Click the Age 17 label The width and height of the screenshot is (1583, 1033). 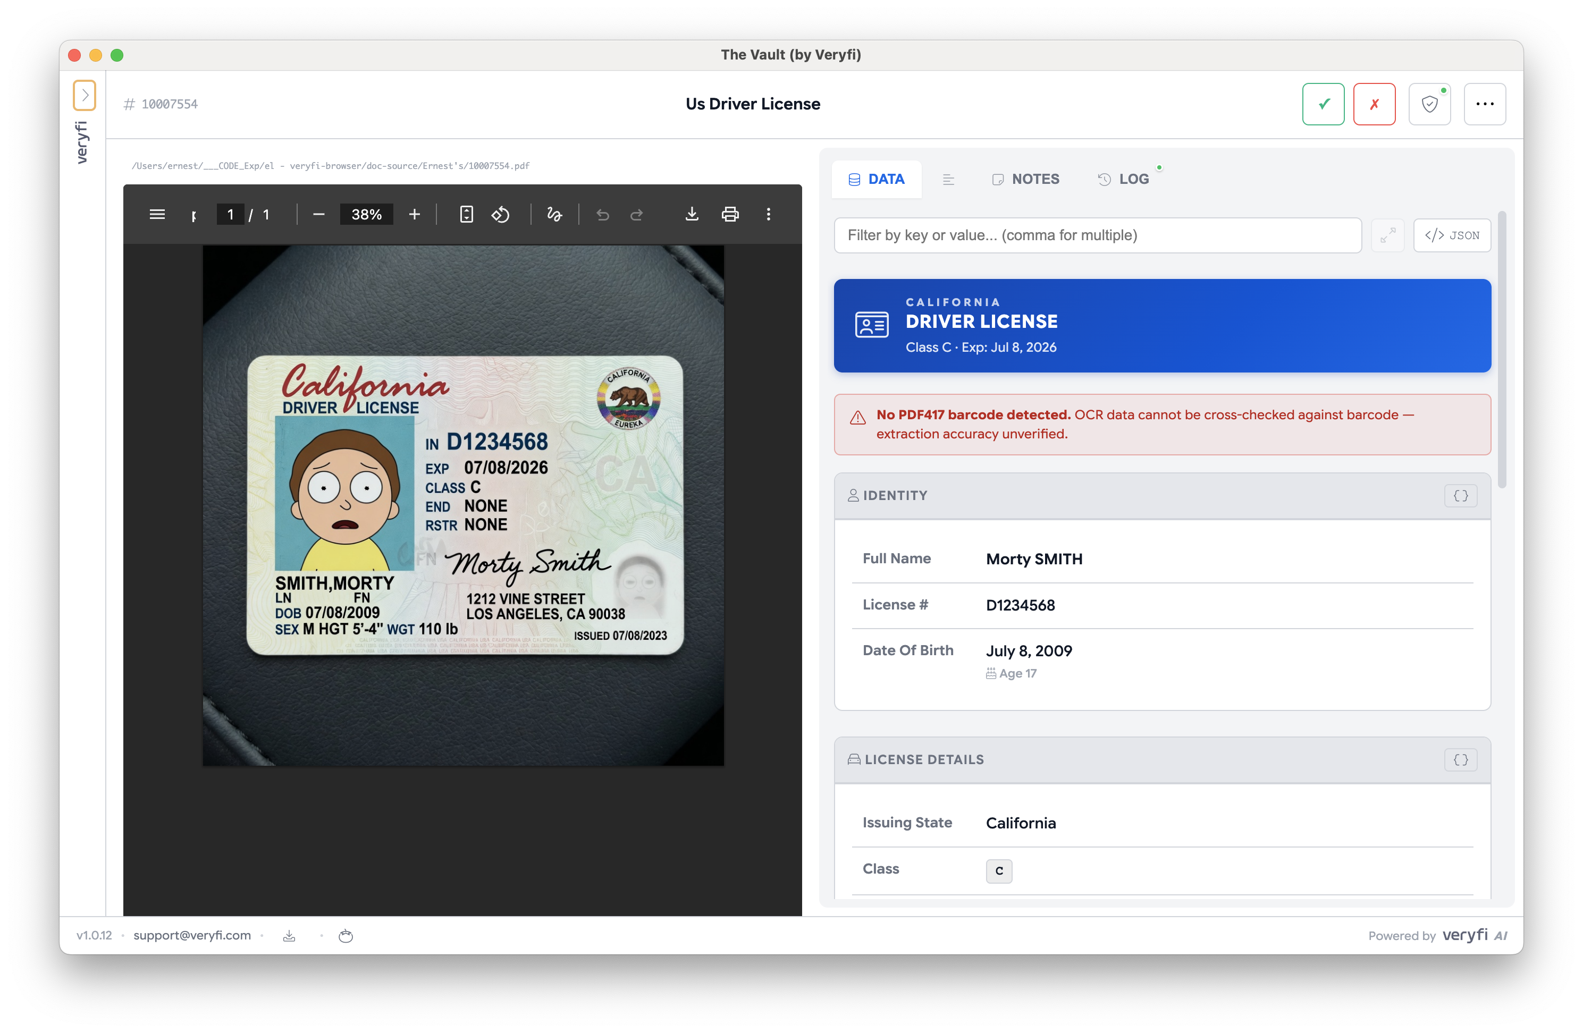(x=1011, y=673)
